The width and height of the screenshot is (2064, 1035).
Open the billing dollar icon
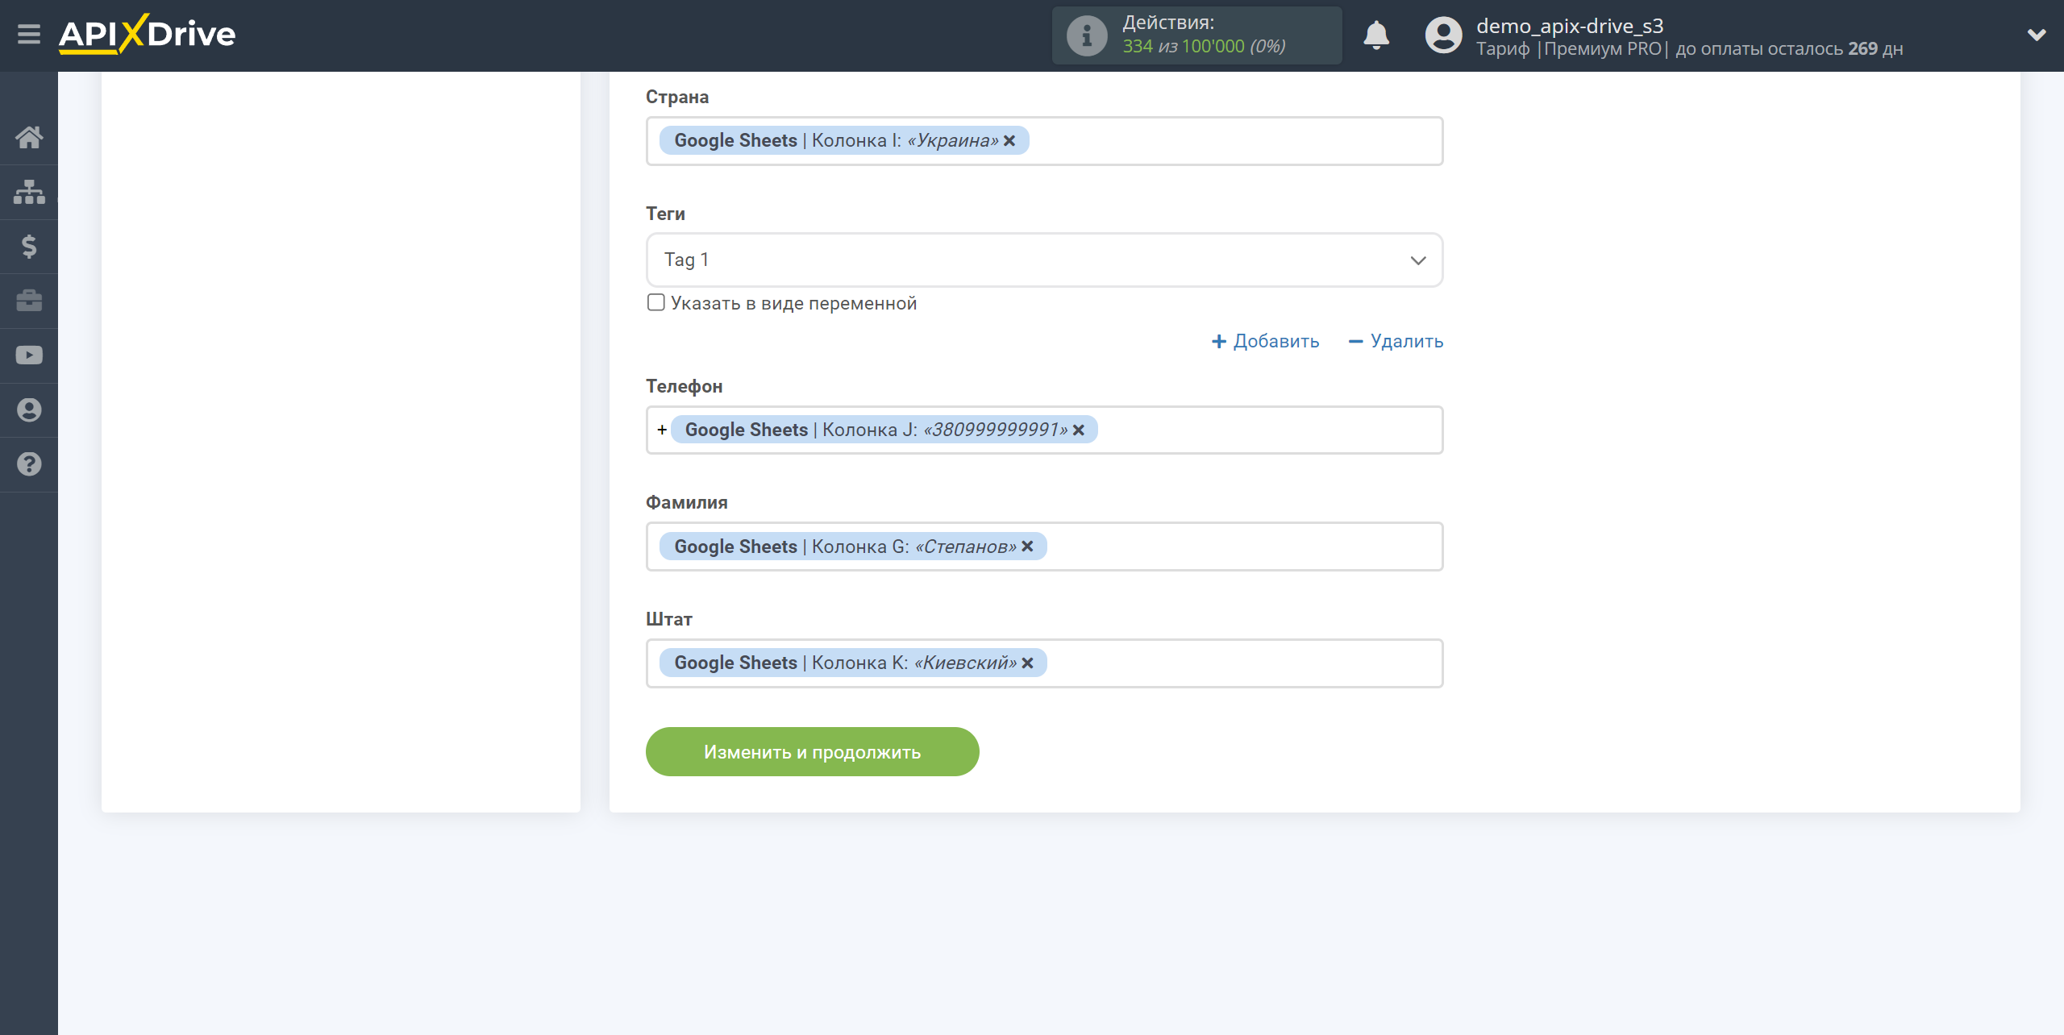(x=29, y=246)
